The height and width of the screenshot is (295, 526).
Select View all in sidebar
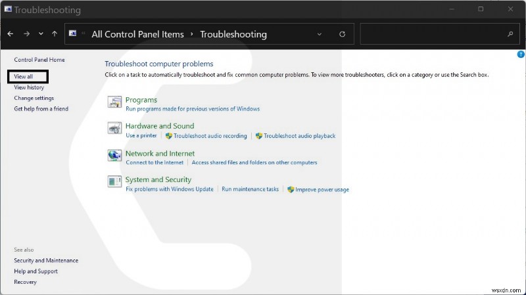(24, 76)
